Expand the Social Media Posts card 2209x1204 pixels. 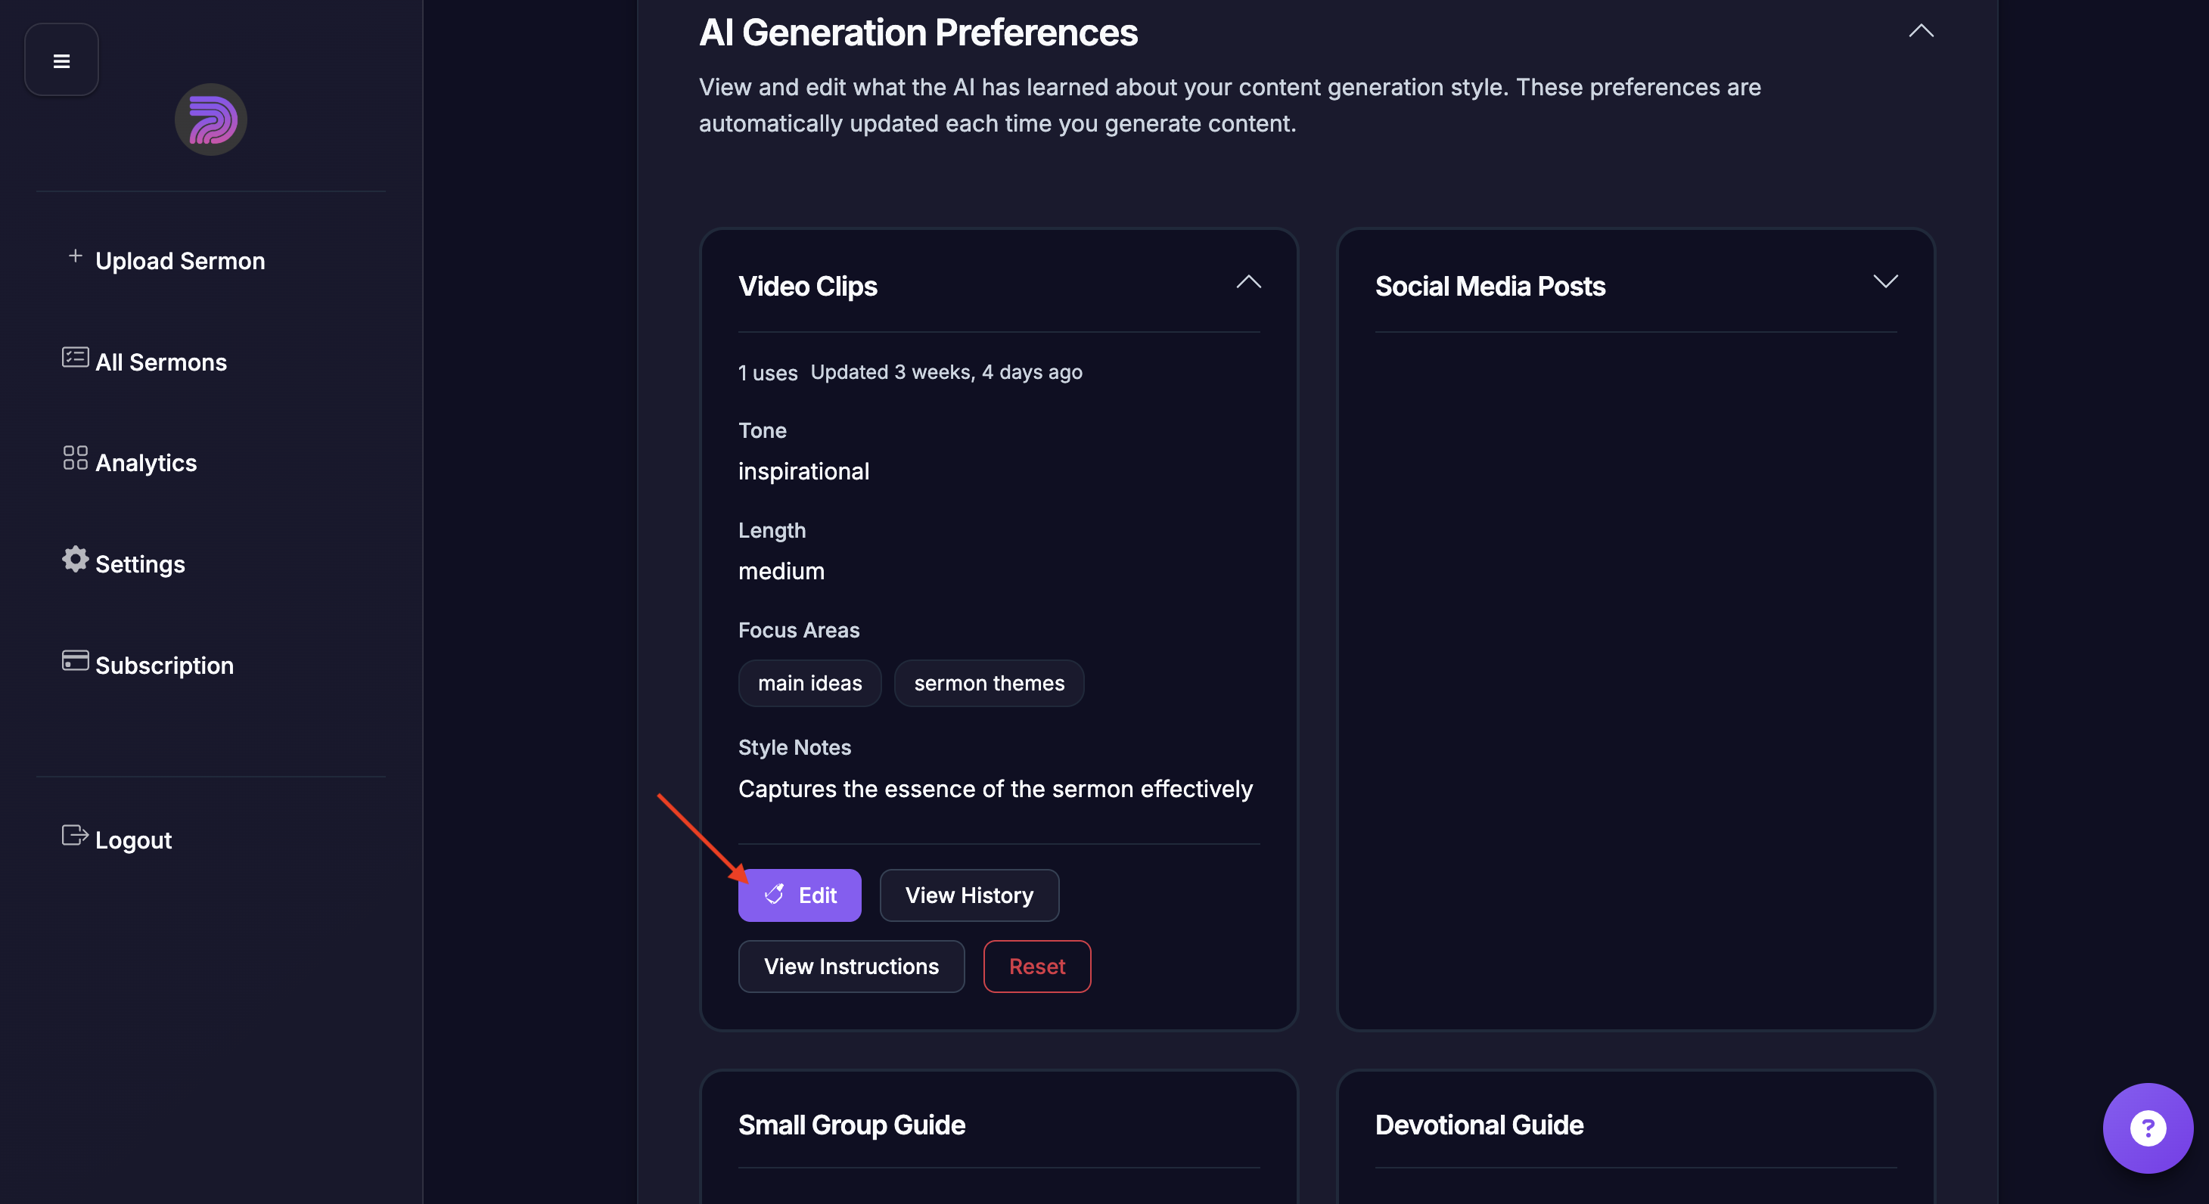pyautogui.click(x=1885, y=282)
